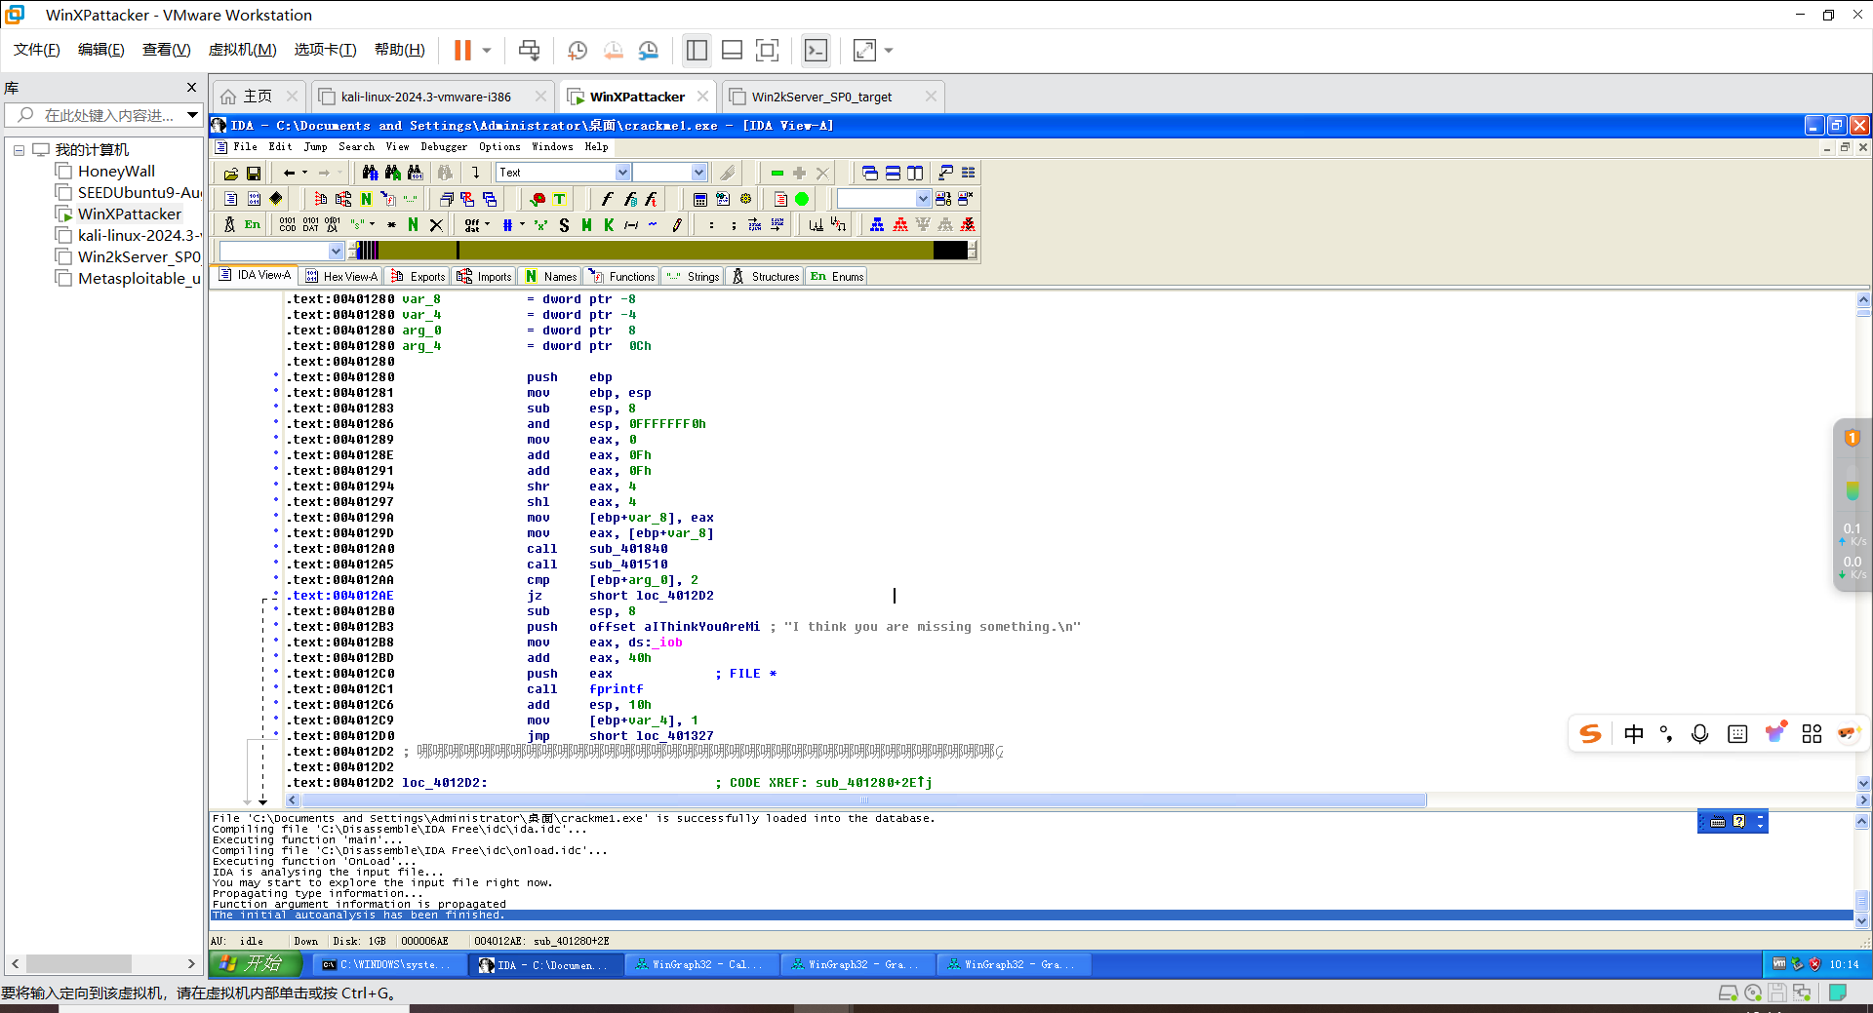Open the Sogou toolbox grid icon

pyautogui.click(x=1812, y=734)
